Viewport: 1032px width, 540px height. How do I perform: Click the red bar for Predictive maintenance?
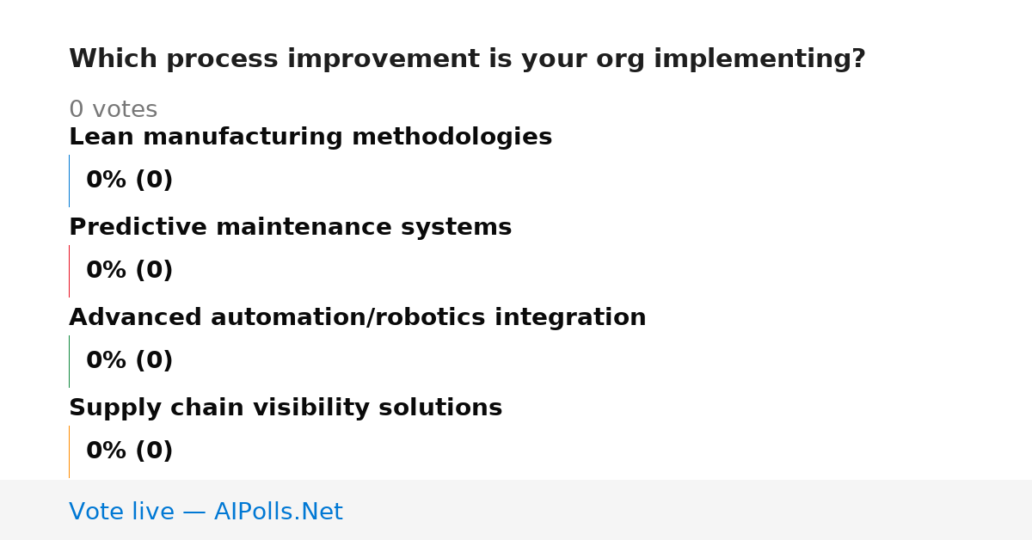69,271
